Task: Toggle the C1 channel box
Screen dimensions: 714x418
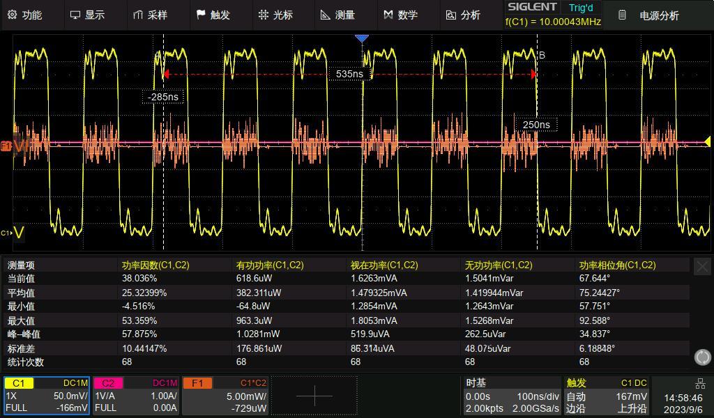Action: click(x=47, y=395)
